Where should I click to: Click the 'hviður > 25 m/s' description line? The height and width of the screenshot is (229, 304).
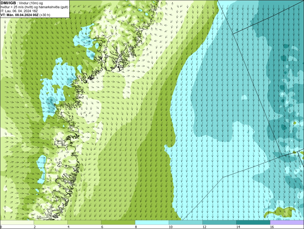tap(34, 7)
